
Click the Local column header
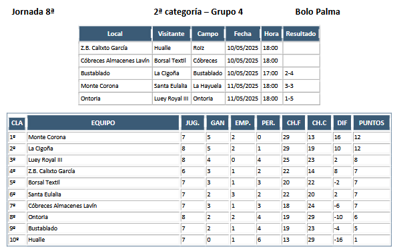coord(115,34)
